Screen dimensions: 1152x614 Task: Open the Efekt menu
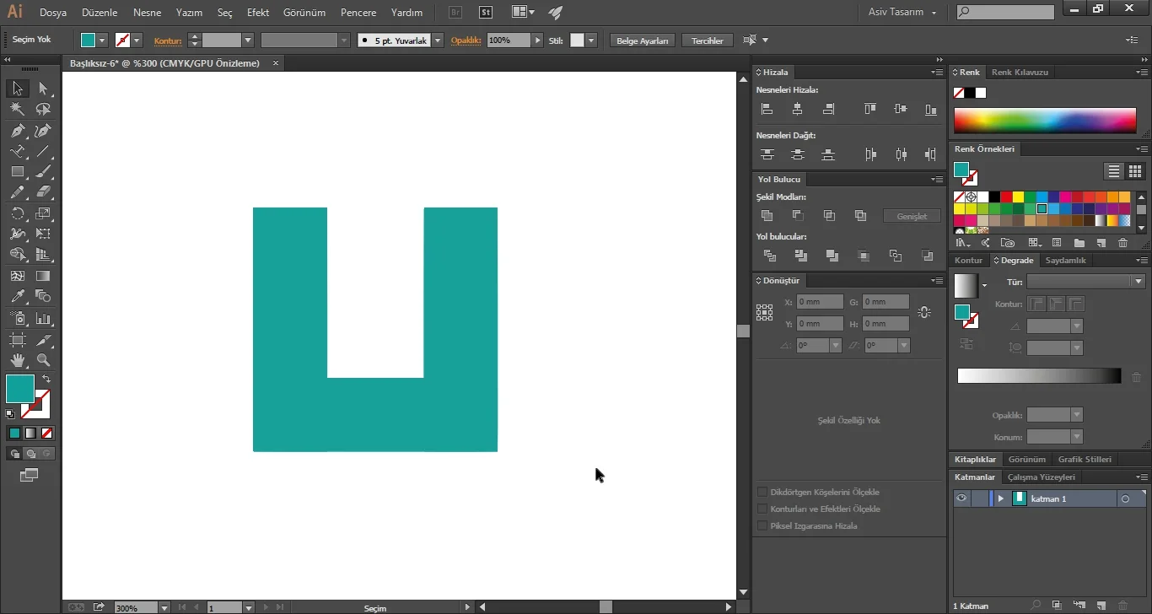click(258, 13)
